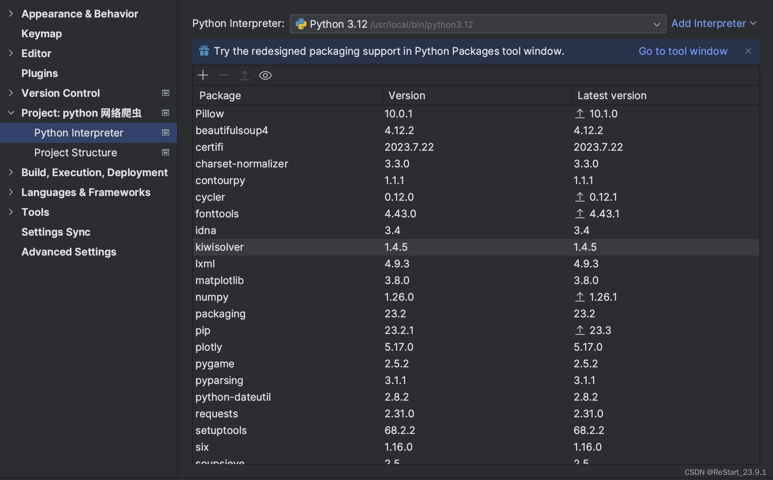Click project-level icon beside Project: python
Image resolution: width=773 pixels, height=480 pixels.
tap(166, 113)
